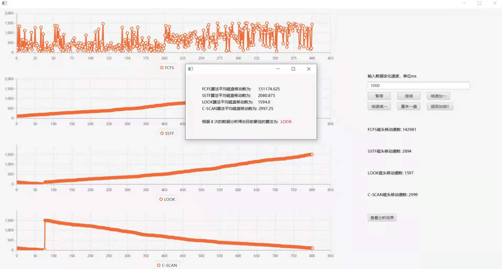Select the final data point on LOOK chart
The height and width of the screenshot is (269, 502).
point(312,154)
